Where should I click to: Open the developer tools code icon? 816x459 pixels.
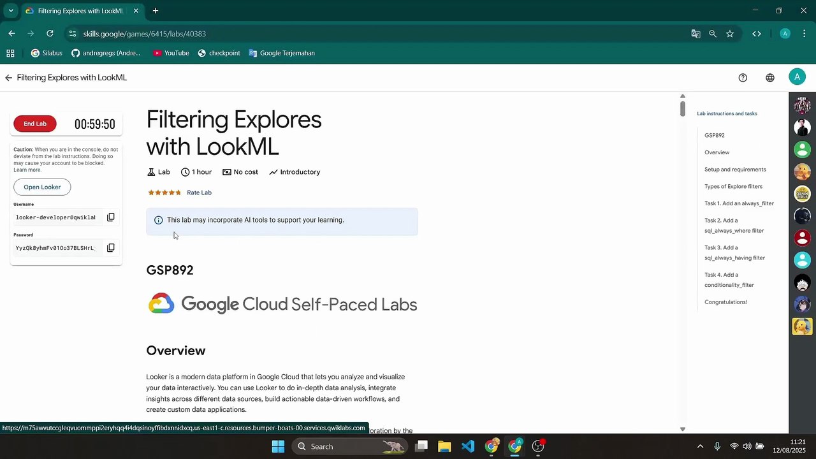point(757,34)
